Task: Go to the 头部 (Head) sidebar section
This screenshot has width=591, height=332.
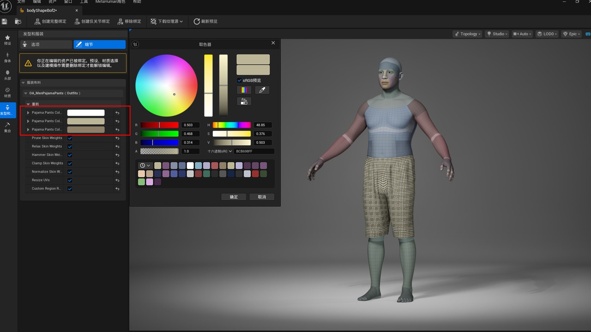Action: click(7, 75)
